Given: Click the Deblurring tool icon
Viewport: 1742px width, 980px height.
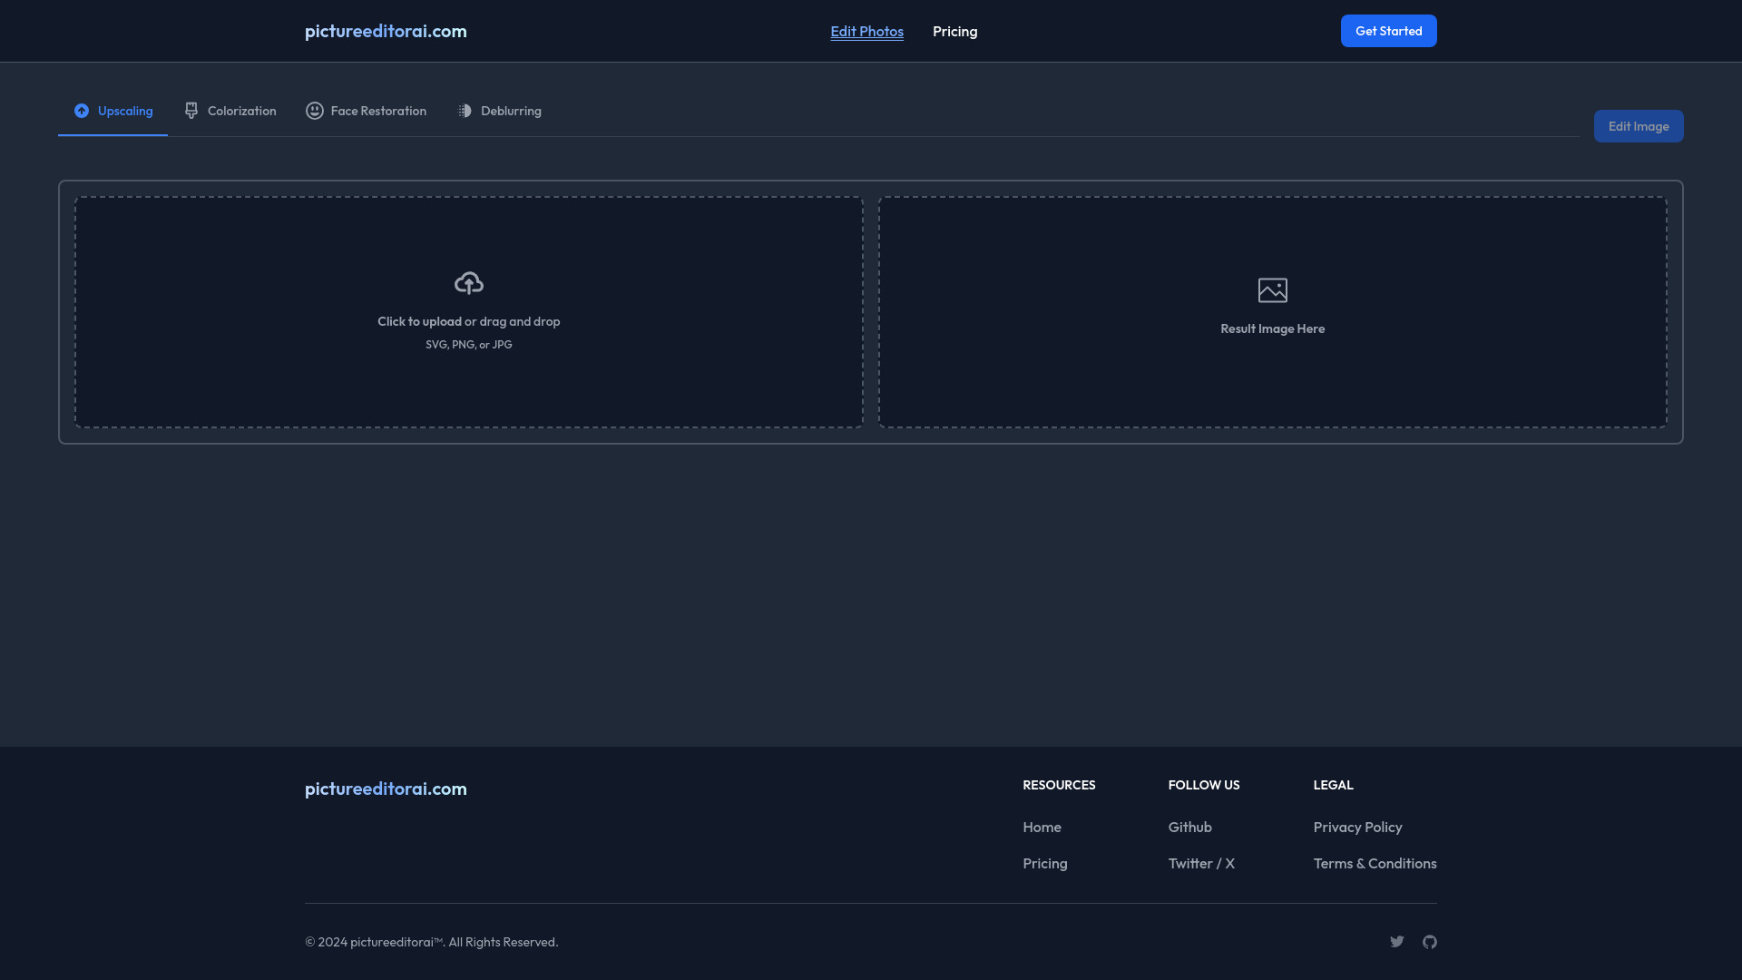Looking at the screenshot, I should pyautogui.click(x=465, y=112).
